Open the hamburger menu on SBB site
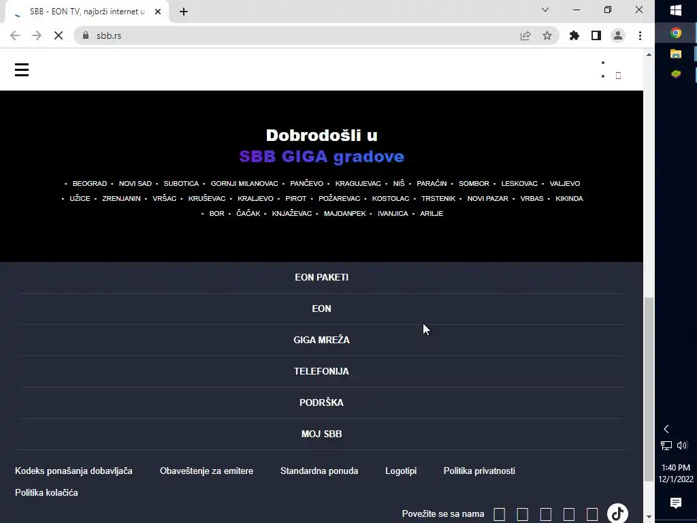Viewport: 697px width, 523px height. pos(21,70)
